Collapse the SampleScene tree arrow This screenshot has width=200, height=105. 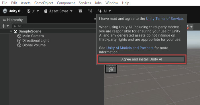(x=11, y=31)
